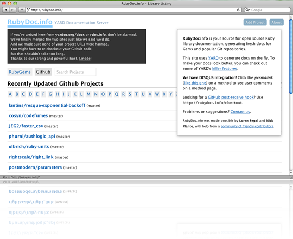Image resolution: width=293 pixels, height=239 pixels.
Task: Open the RubyDoc.info home logo link
Action: pos(30,22)
